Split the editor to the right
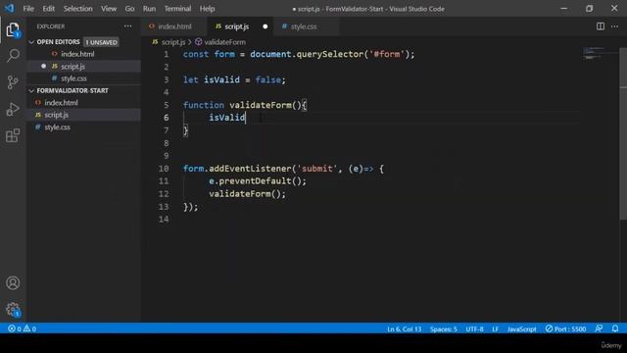 click(x=601, y=26)
